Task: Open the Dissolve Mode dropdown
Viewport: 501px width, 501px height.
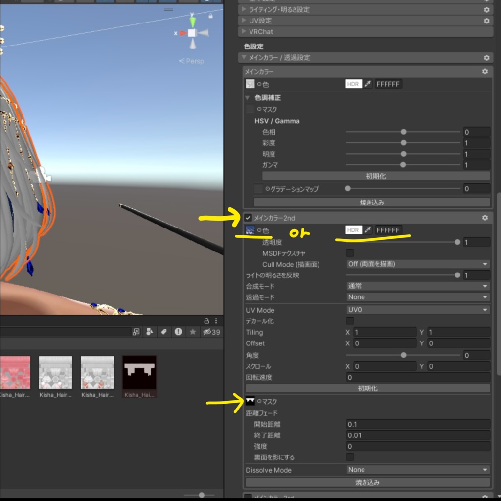Action: click(418, 470)
